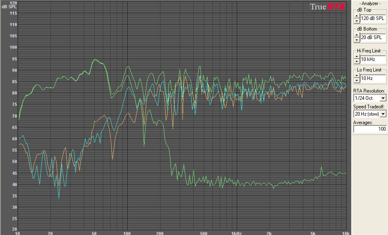The height and width of the screenshot is (235, 388).
Task: Click the 120 dB SPL value field
Action: tap(372, 19)
